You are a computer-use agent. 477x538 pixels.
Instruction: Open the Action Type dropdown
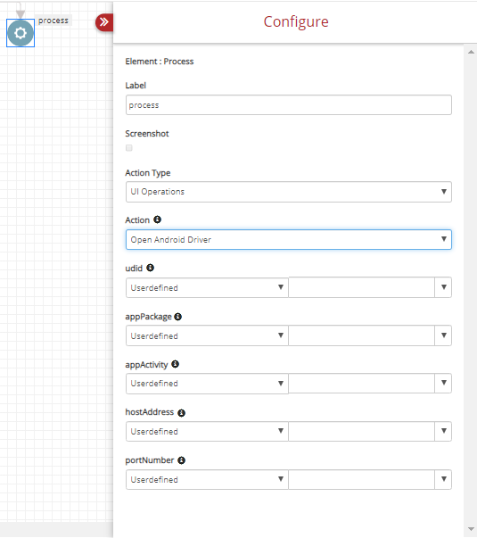(288, 192)
